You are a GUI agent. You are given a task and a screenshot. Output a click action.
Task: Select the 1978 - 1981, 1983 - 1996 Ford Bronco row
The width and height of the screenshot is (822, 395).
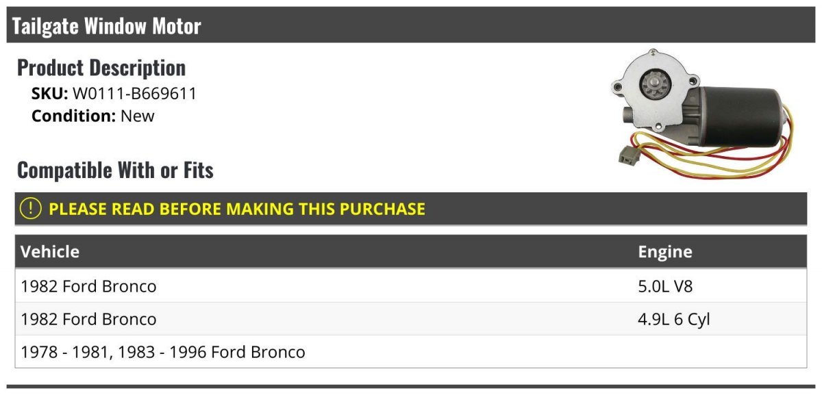411,352
